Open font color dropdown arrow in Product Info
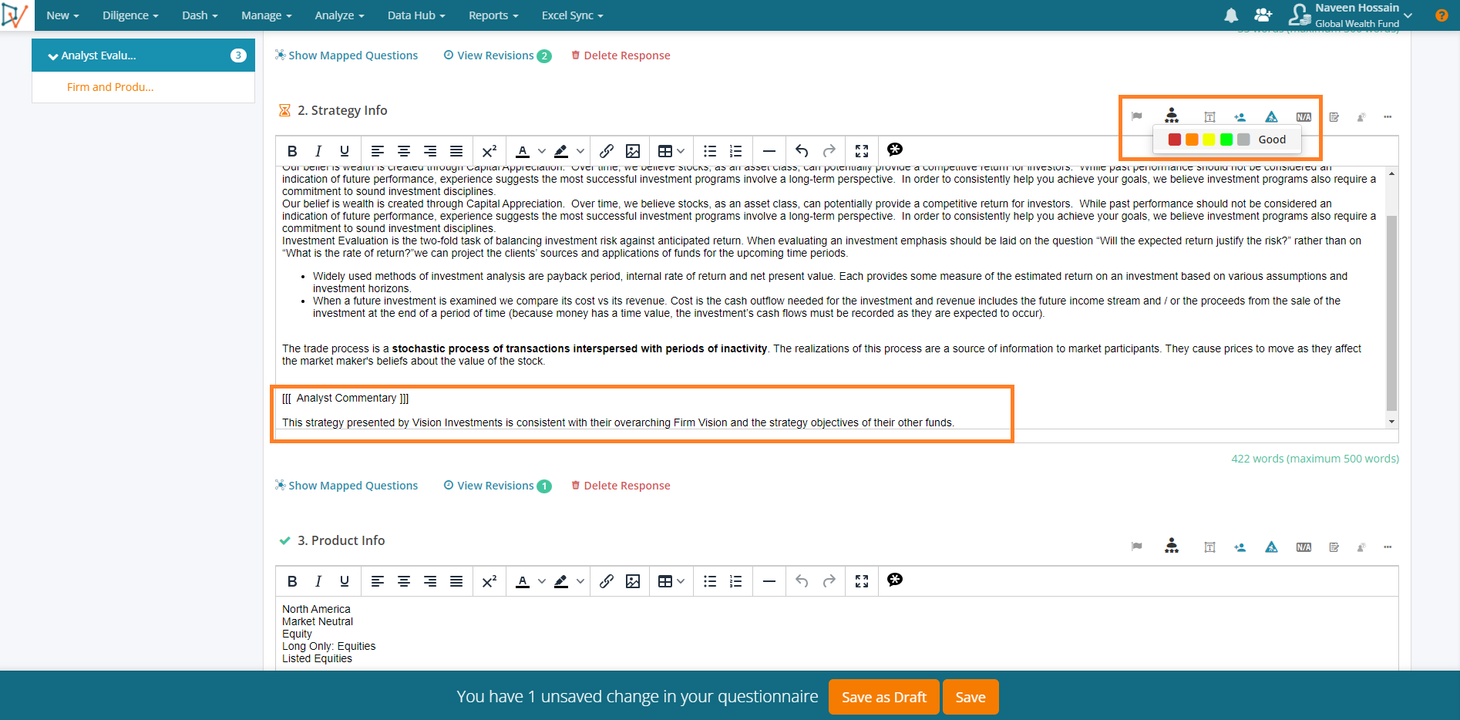The height and width of the screenshot is (720, 1460). click(542, 581)
